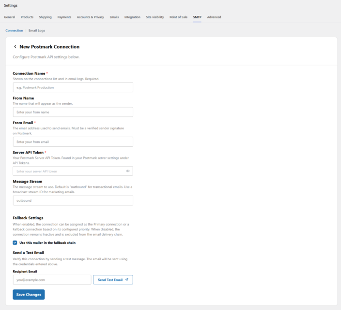Save Changes for the Postmark connection
Image resolution: width=341 pixels, height=310 pixels.
pyautogui.click(x=29, y=295)
